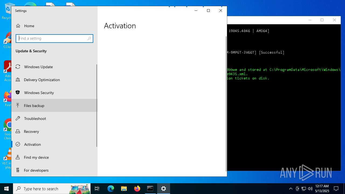Open Task View from taskbar
Screen dimensions: 345x194
click(x=97, y=189)
